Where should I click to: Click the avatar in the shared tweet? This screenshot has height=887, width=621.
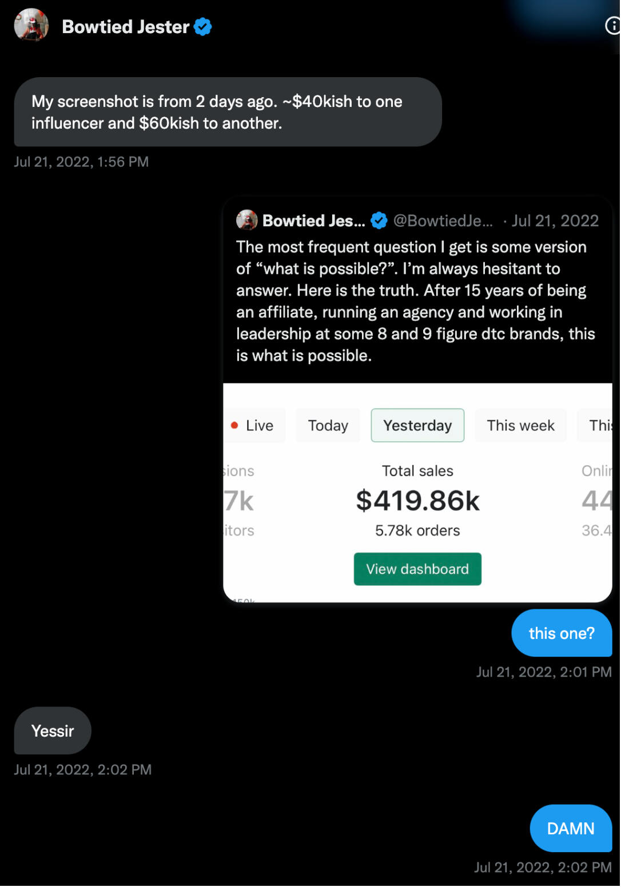[x=247, y=220]
